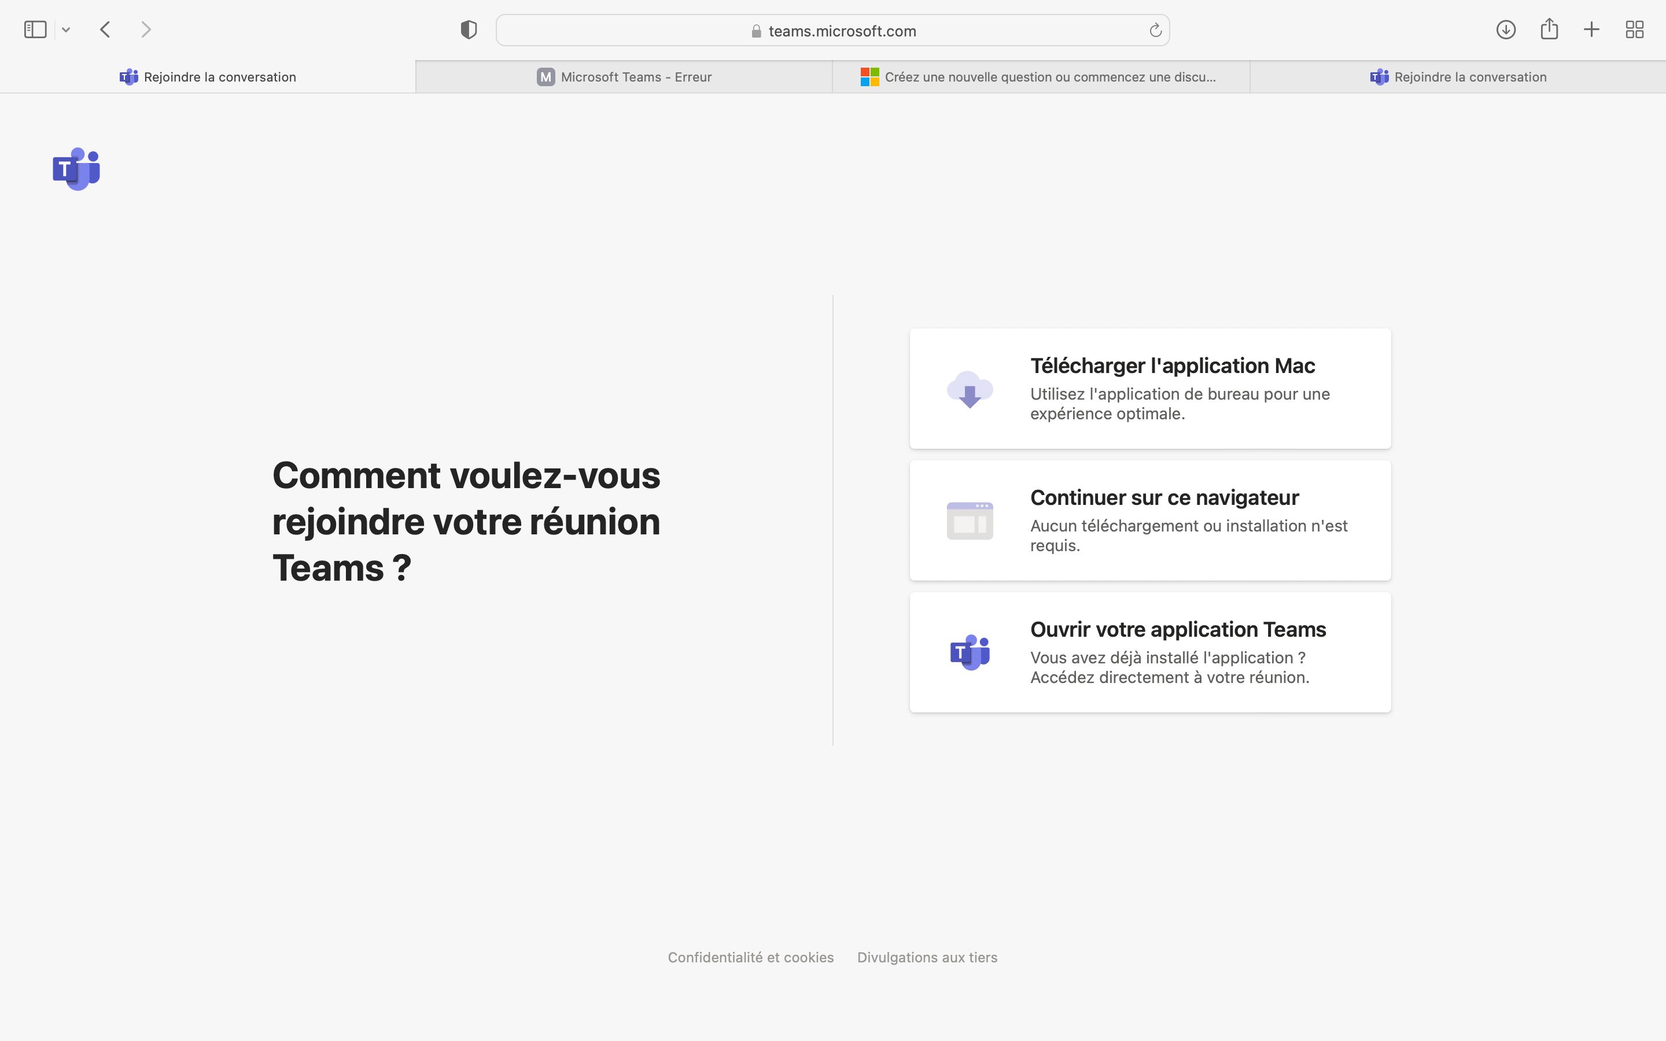Switch to Microsoft Teams - Erreur tab

click(x=624, y=77)
